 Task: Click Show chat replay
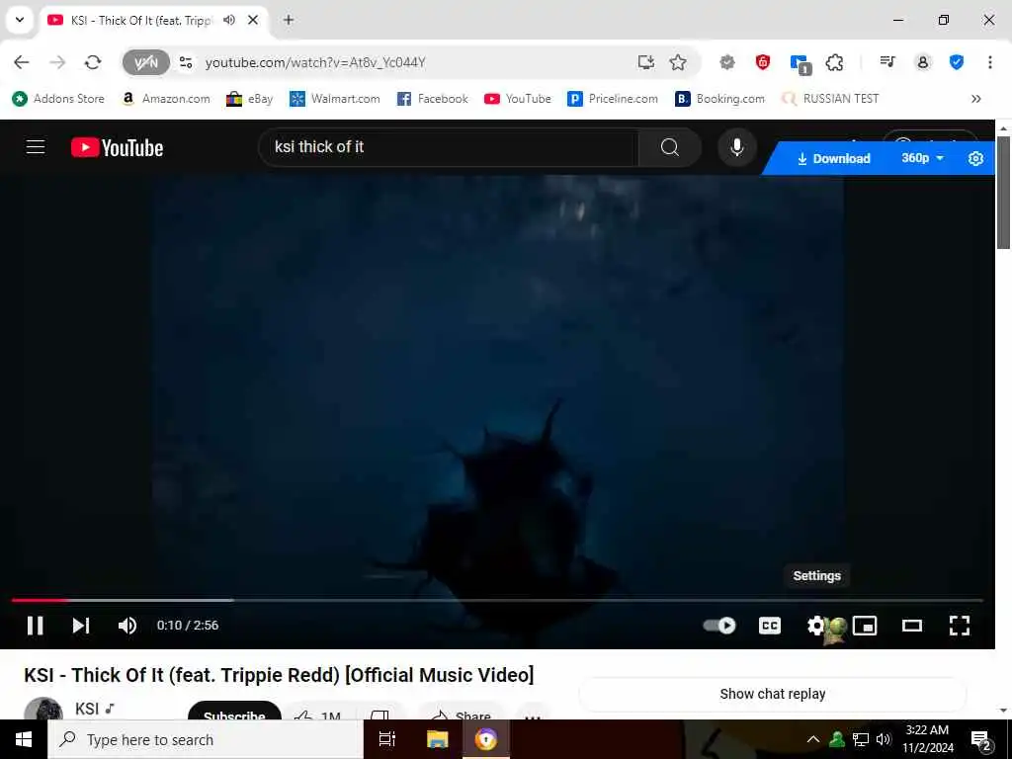point(773,694)
